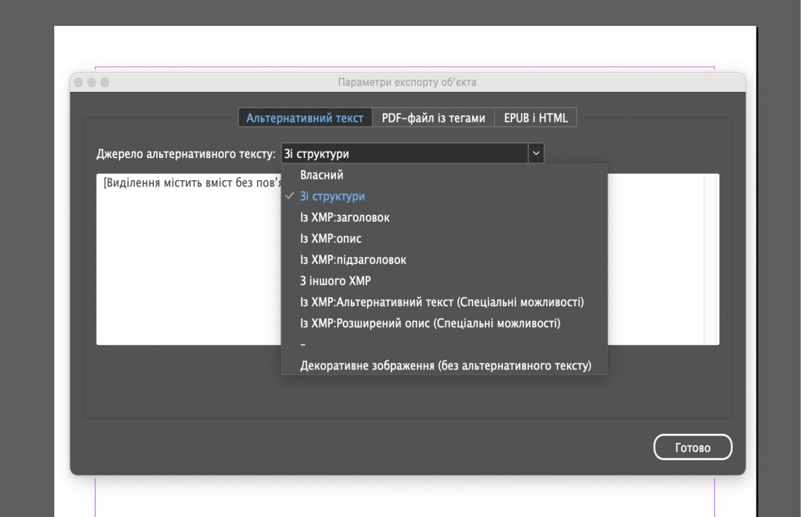This screenshot has height=517, width=801.
Task: Select the 'Альтернативний текст' tab
Action: 305,118
